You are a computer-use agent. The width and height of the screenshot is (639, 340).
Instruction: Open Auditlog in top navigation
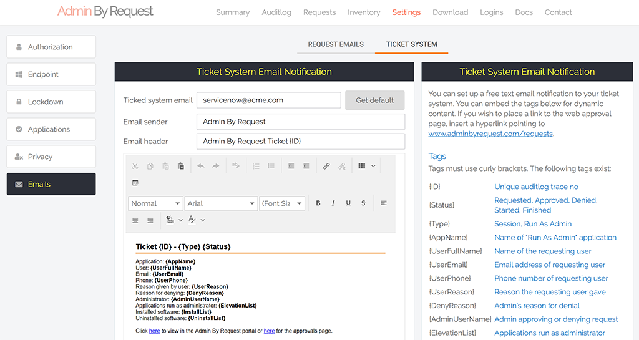[x=276, y=12]
